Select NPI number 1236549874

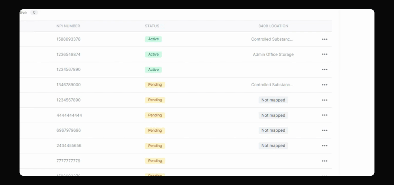pyautogui.click(x=68, y=54)
